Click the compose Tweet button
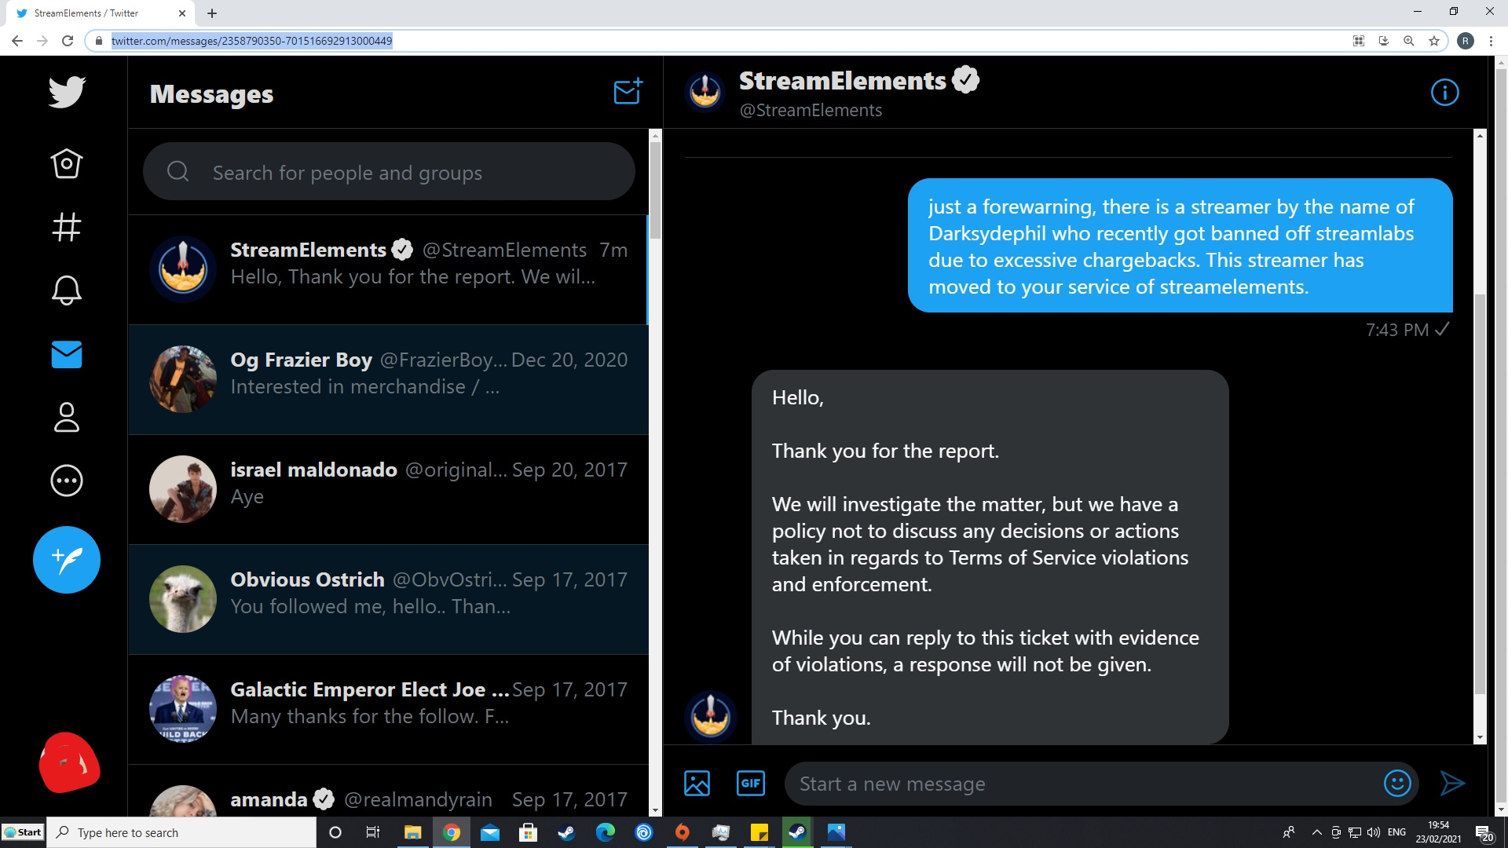 tap(67, 560)
